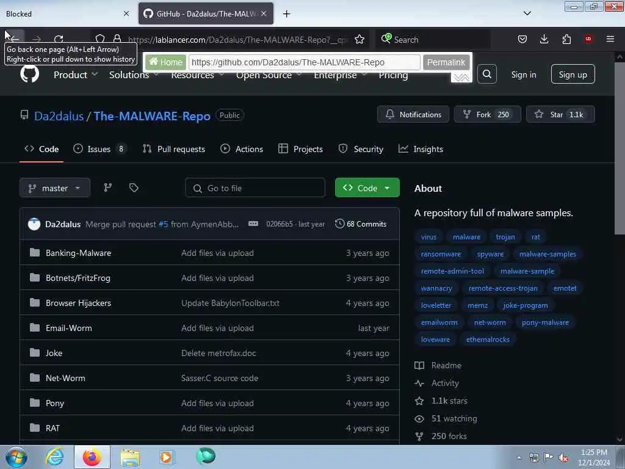Fork the repository with Fork button
Image resolution: width=625 pixels, height=469 pixels.
tap(487, 114)
